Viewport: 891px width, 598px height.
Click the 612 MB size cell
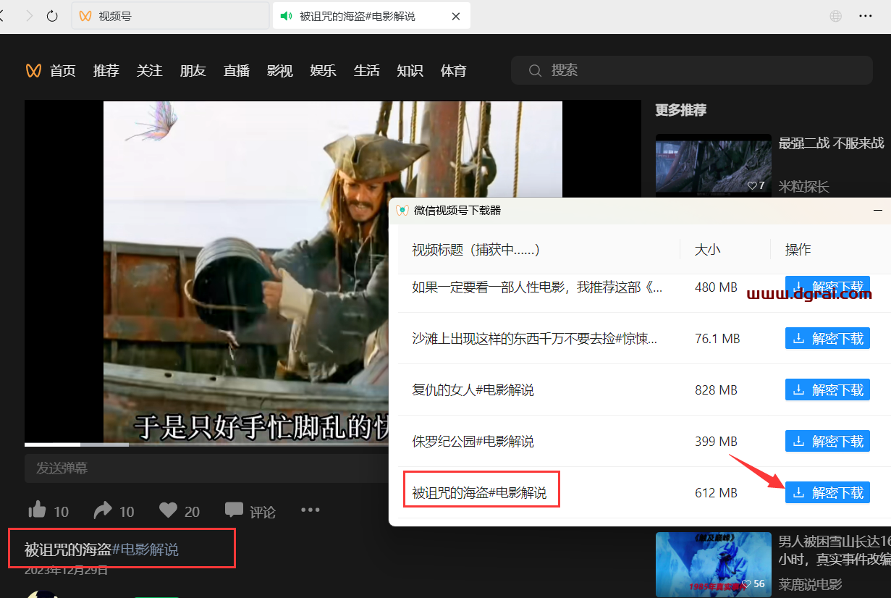716,492
